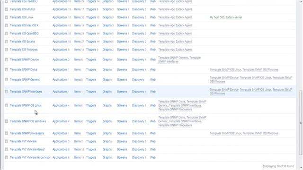Select the Template OS Windows checkbox

(6, 50)
